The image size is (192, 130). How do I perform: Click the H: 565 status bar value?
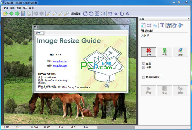[x=47, y=127]
